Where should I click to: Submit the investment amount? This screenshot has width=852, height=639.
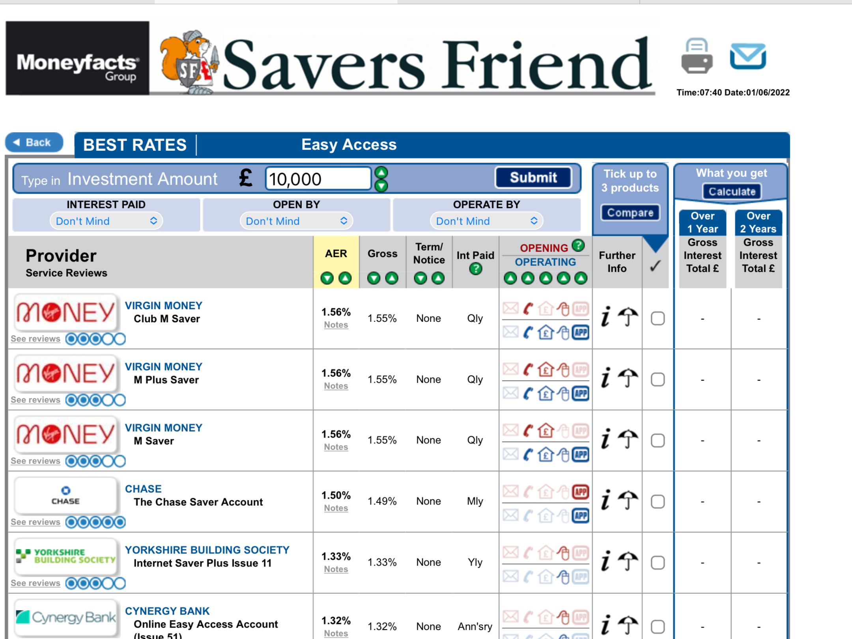533,177
